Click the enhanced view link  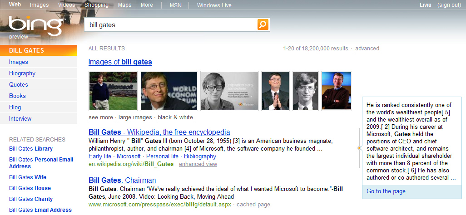pos(198,164)
